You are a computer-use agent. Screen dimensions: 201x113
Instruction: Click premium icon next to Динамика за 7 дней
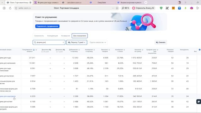64,50
